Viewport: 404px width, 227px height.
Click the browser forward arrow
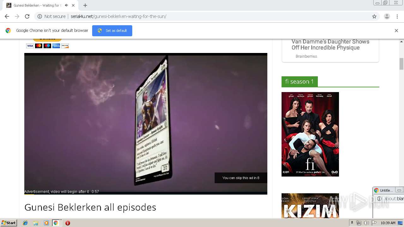17,16
